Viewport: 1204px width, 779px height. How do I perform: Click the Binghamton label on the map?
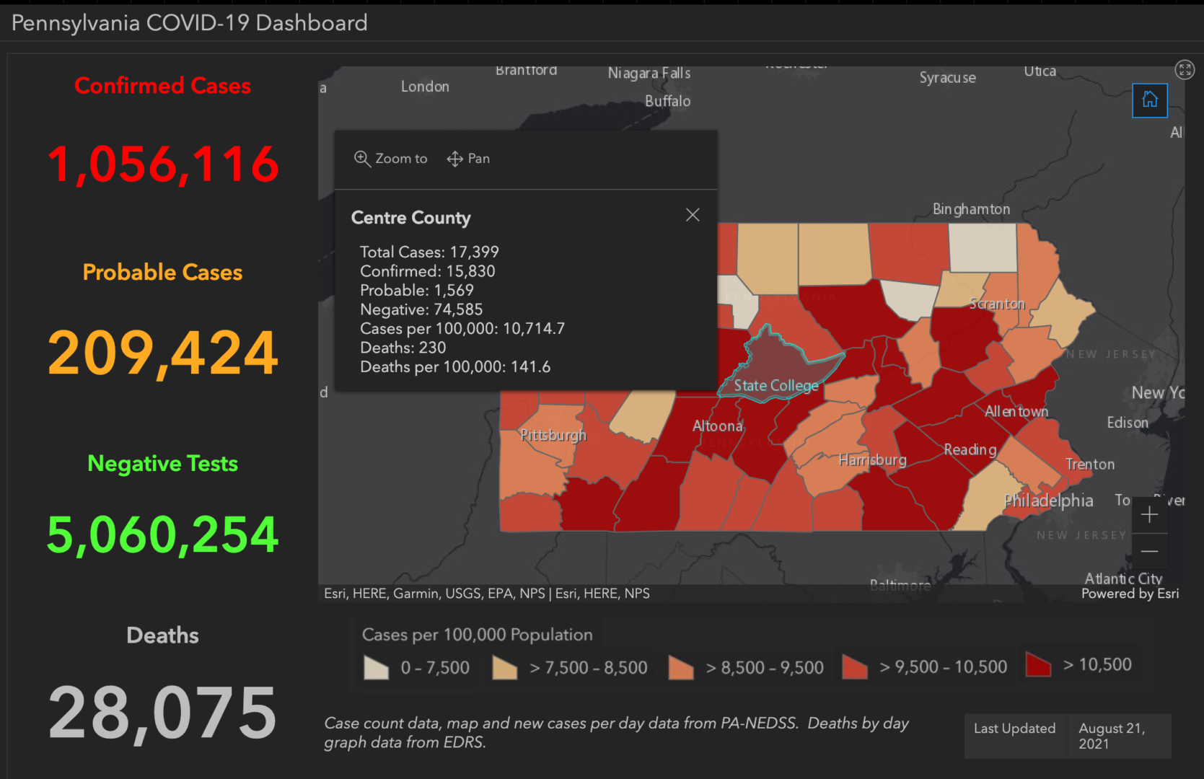[971, 209]
